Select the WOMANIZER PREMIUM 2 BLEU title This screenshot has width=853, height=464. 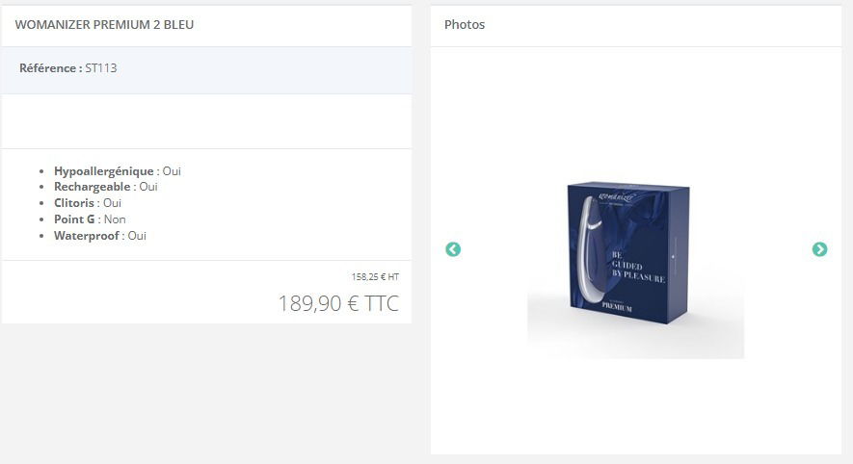point(104,24)
